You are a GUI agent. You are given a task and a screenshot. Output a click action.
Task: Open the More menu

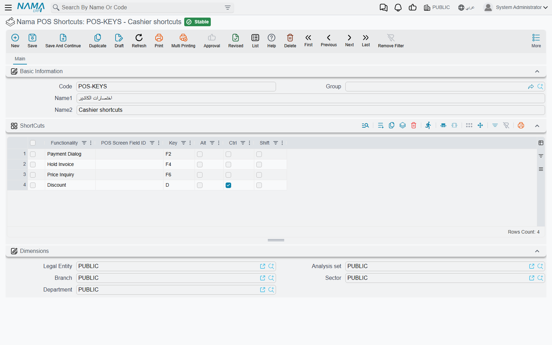[536, 41]
